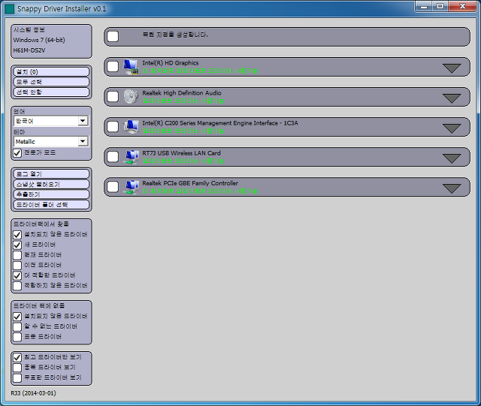Enable the 표준 드라이버 filter
Screen dimensions: 481x406
(17, 337)
